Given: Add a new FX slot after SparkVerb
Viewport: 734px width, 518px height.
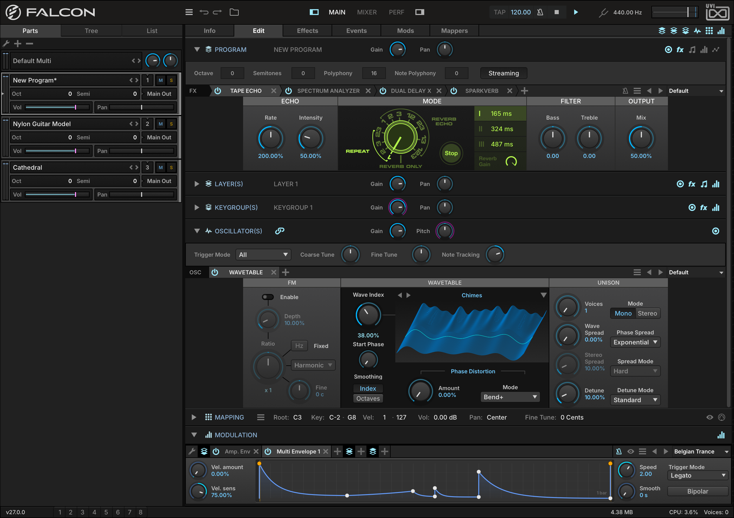Looking at the screenshot, I should click(x=524, y=91).
